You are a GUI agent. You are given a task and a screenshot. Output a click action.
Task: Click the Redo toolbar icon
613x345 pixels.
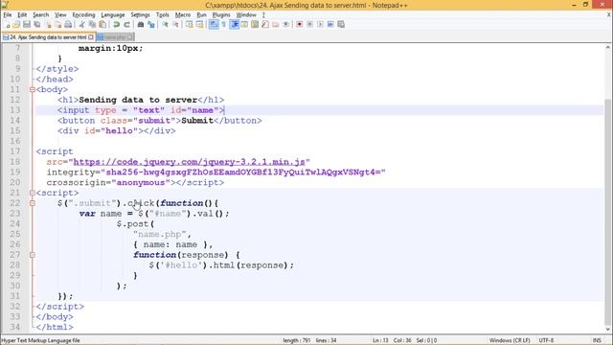point(126,25)
